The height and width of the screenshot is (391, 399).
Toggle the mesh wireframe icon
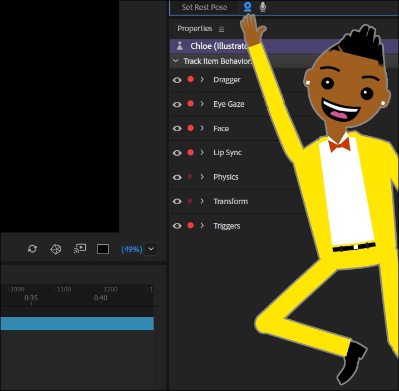[x=56, y=249]
